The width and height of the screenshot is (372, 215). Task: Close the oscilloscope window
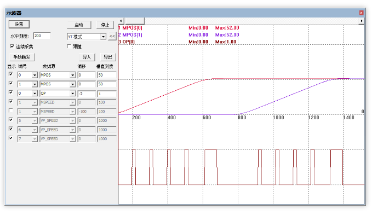(x=361, y=13)
